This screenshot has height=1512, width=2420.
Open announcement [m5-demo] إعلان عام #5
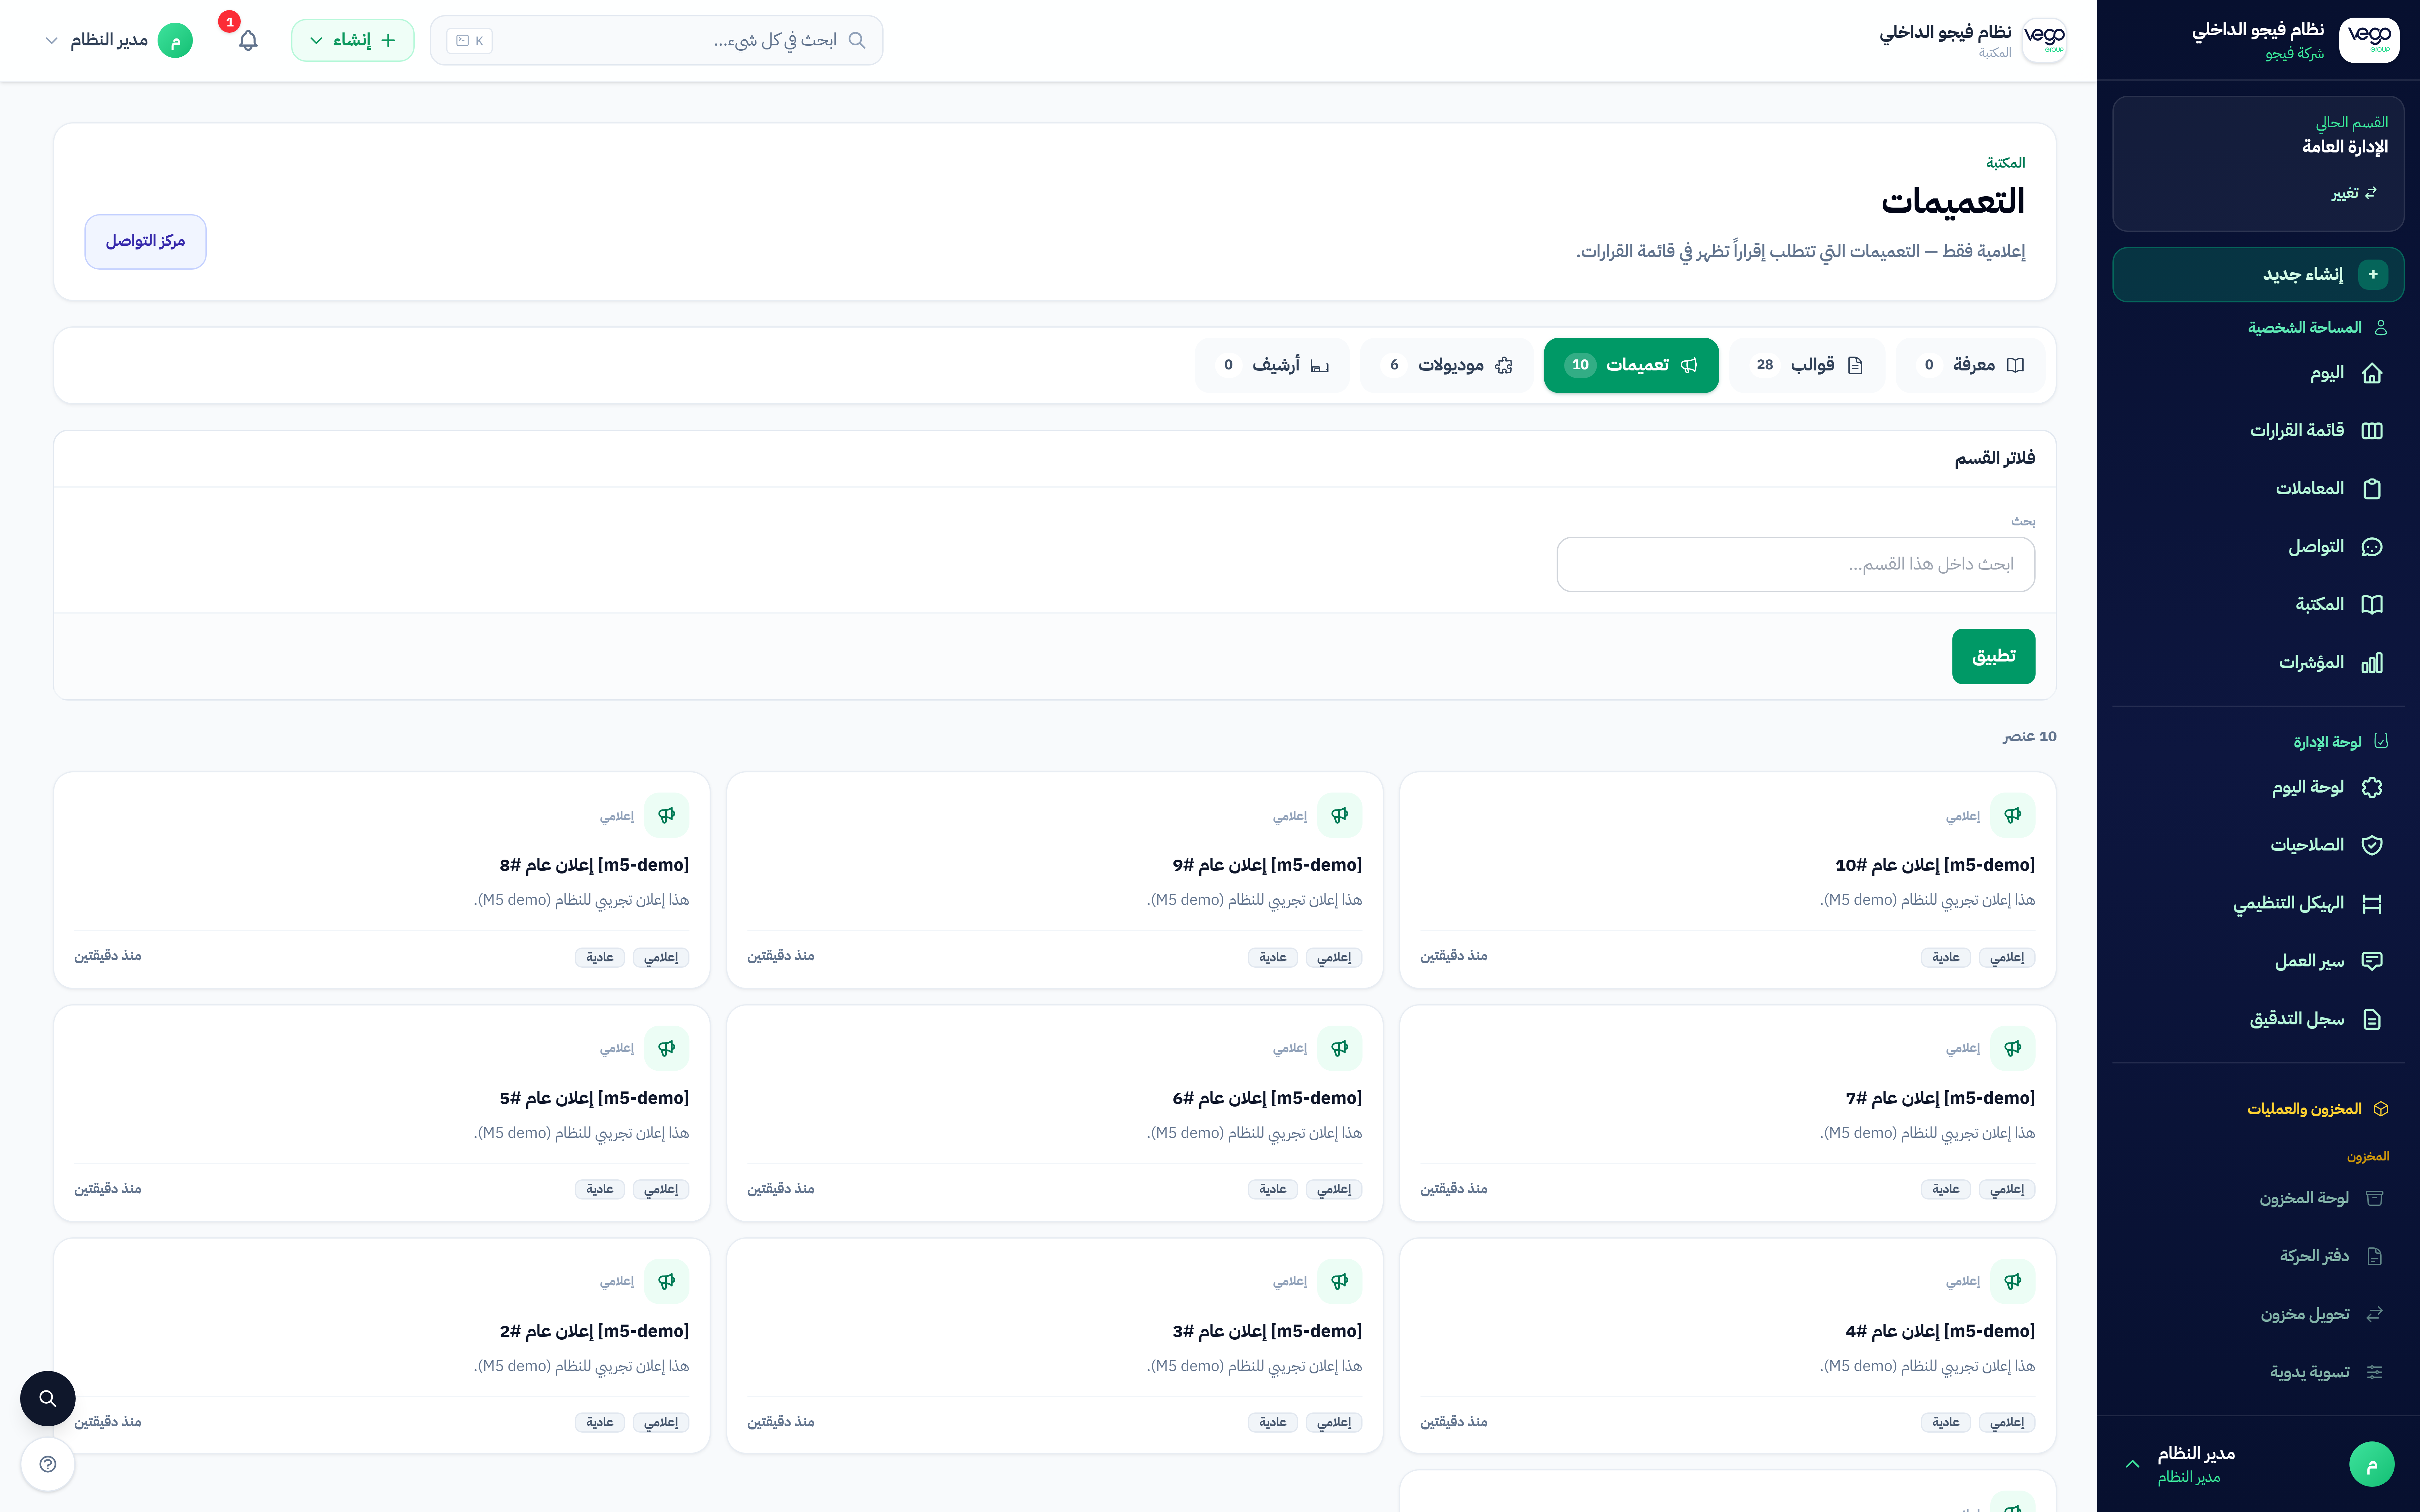tap(594, 1098)
